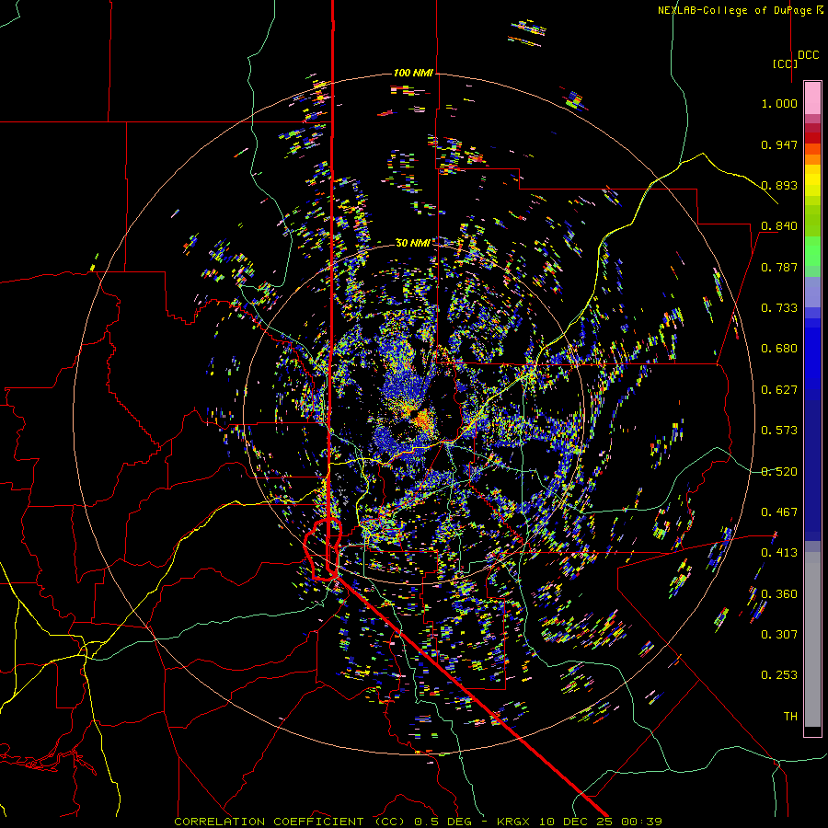Image resolution: width=828 pixels, height=828 pixels.
Task: Select the 0.413 scale value
Action: coord(779,553)
